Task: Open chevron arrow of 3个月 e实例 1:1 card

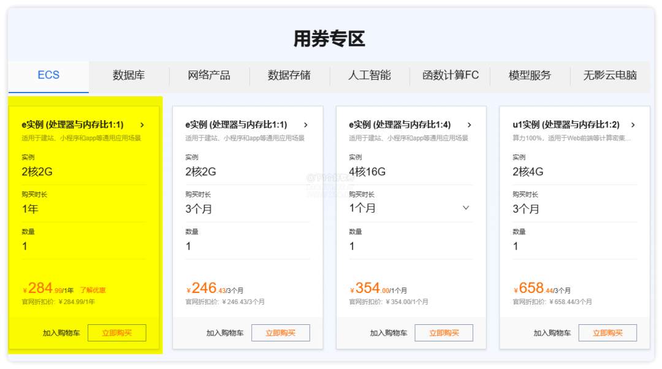Action: pyautogui.click(x=306, y=125)
